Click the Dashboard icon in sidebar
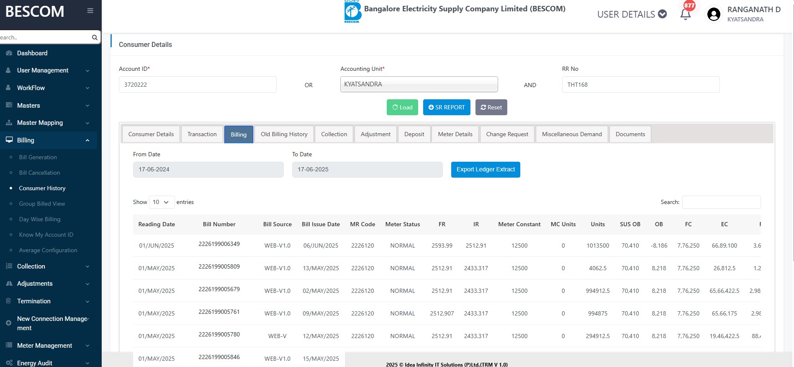794x367 pixels. [x=9, y=53]
